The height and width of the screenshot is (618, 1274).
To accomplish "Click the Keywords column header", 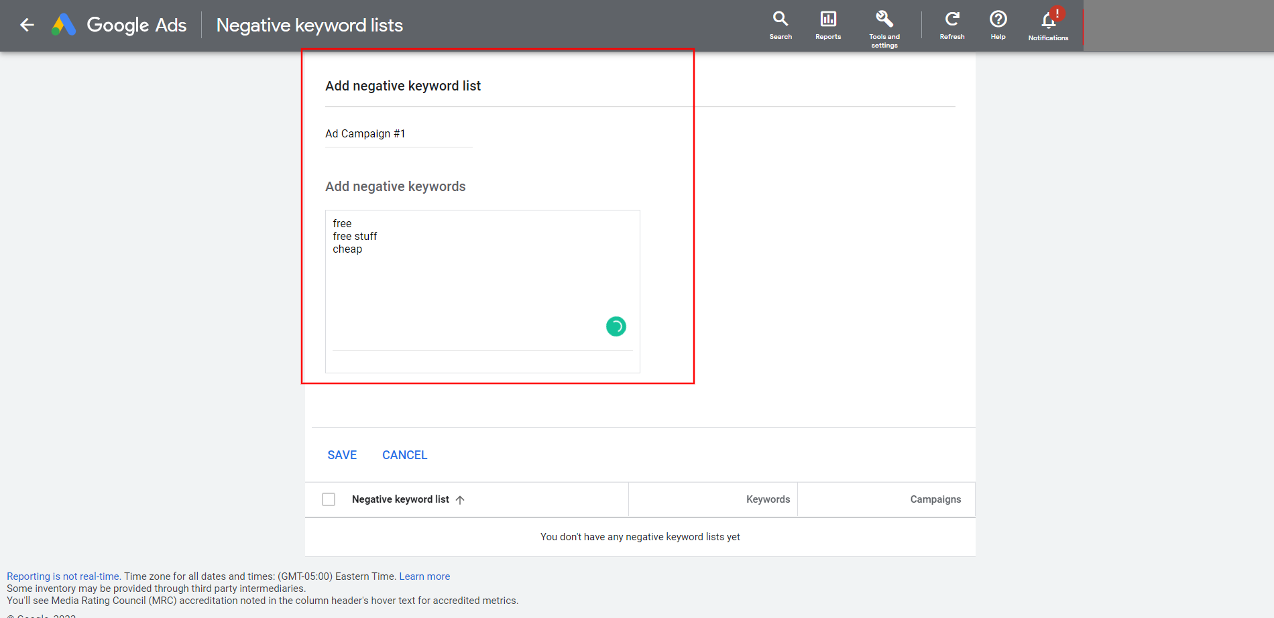I will pos(768,499).
